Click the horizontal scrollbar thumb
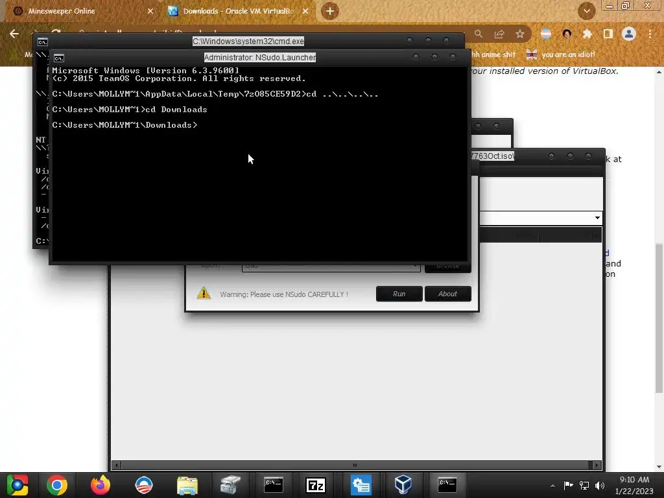The width and height of the screenshot is (664, 498). point(355,465)
